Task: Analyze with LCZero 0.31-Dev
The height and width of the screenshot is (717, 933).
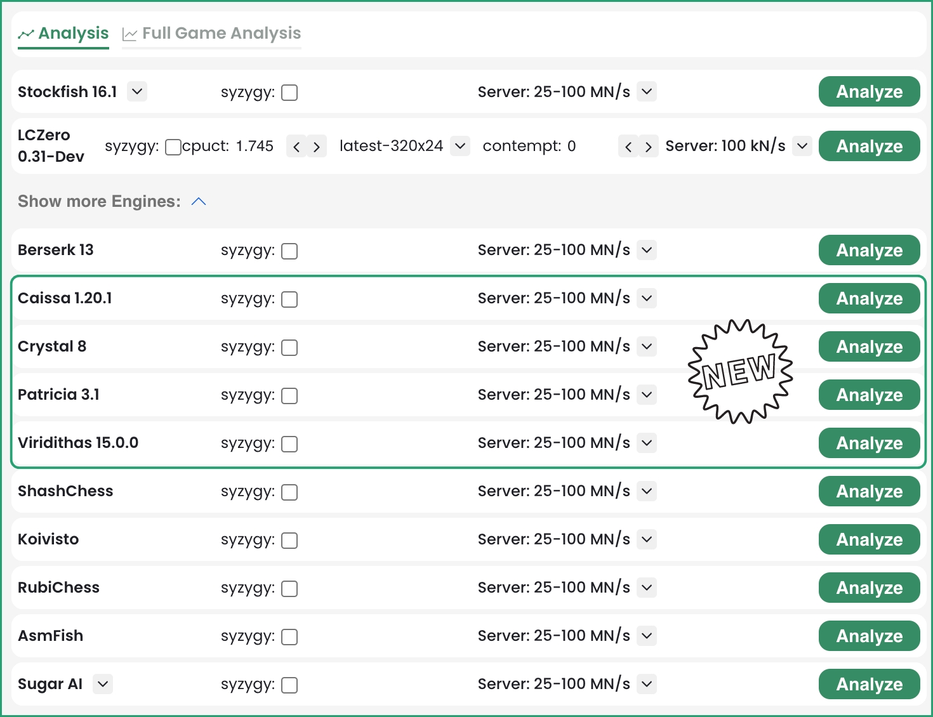Action: 869,146
